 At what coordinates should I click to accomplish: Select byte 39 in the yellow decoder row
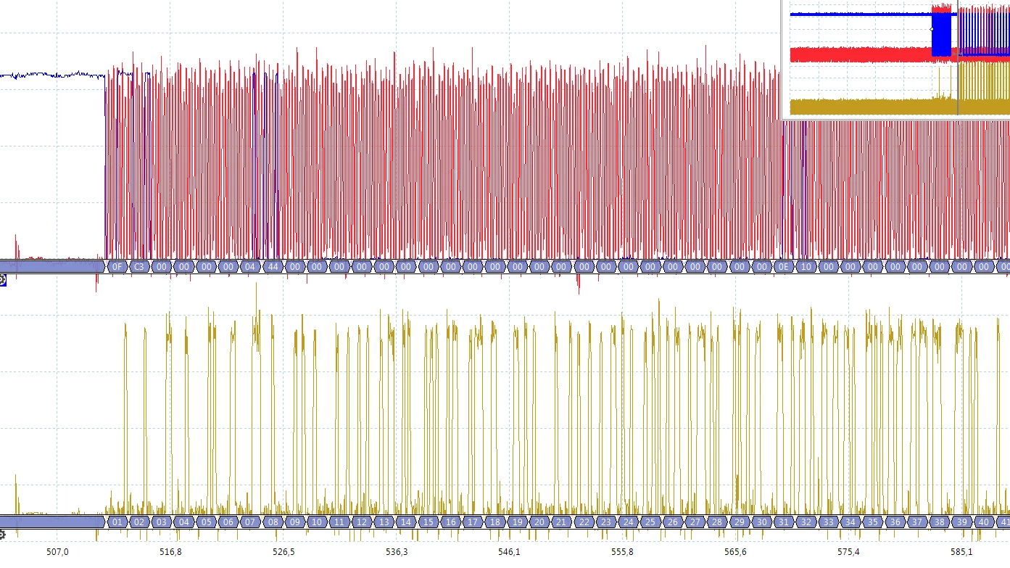[x=962, y=522]
